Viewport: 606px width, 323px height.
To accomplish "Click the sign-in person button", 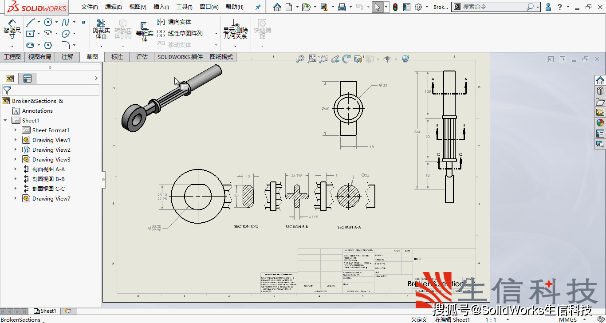I will 548,7.
